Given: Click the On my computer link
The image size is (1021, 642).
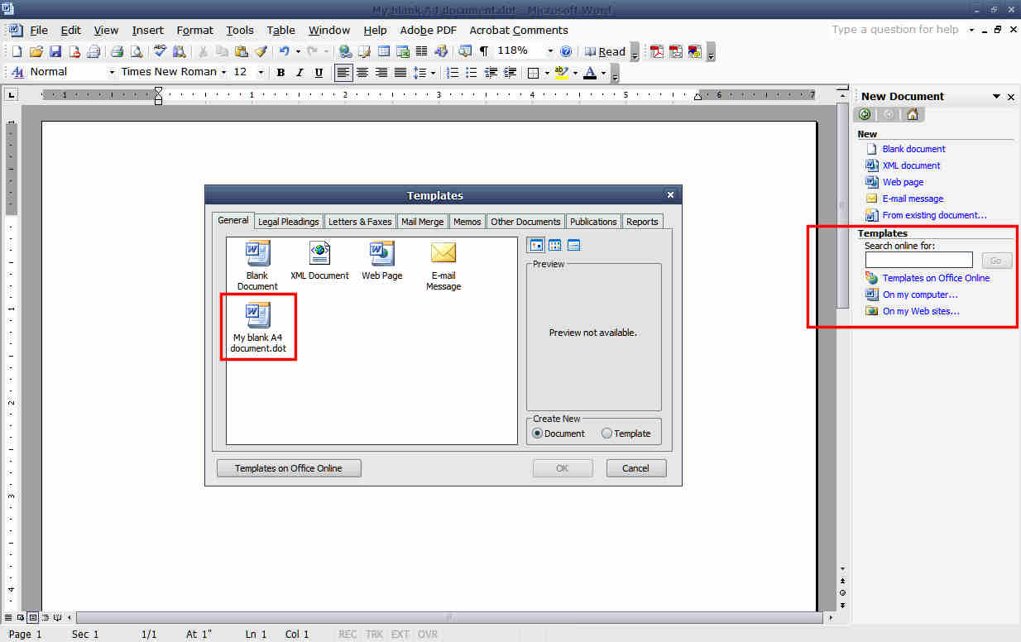Looking at the screenshot, I should (x=920, y=295).
